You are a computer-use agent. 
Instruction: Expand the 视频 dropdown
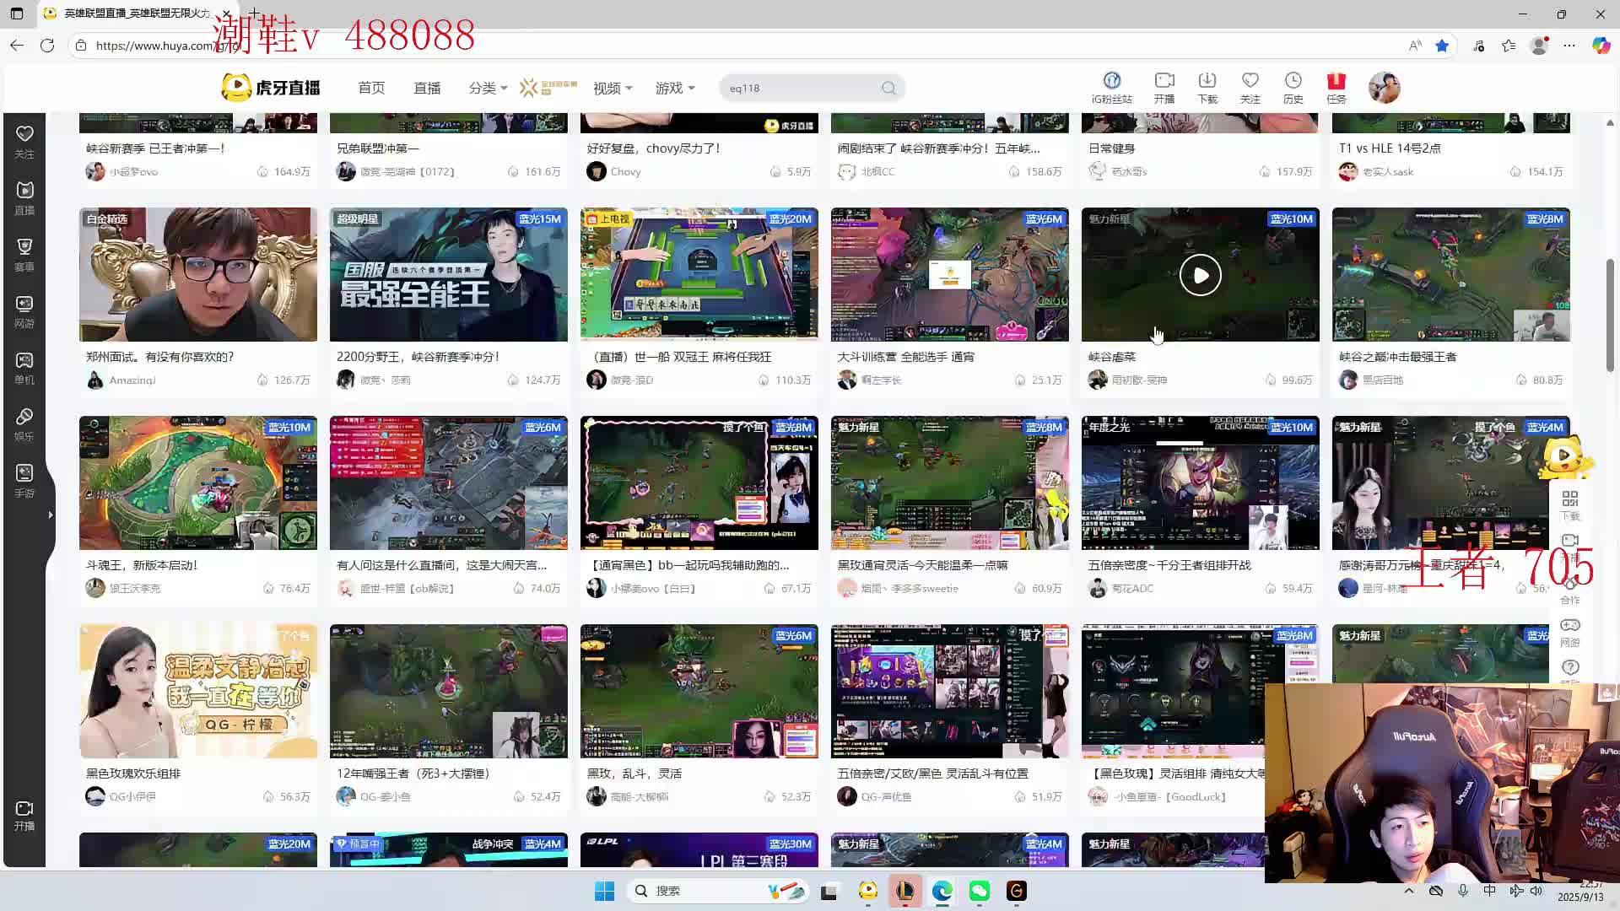(613, 88)
